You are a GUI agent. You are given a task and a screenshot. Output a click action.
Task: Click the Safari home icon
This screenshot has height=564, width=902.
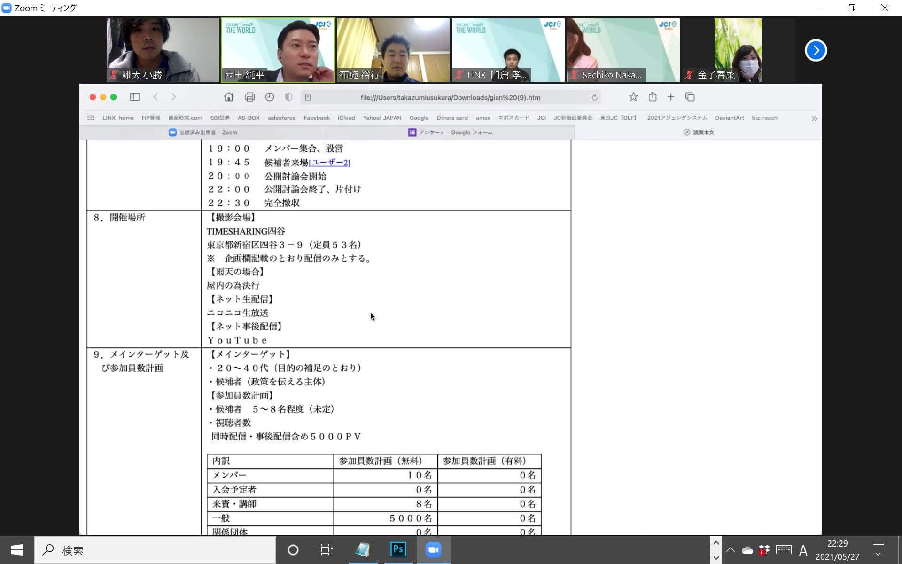click(229, 97)
